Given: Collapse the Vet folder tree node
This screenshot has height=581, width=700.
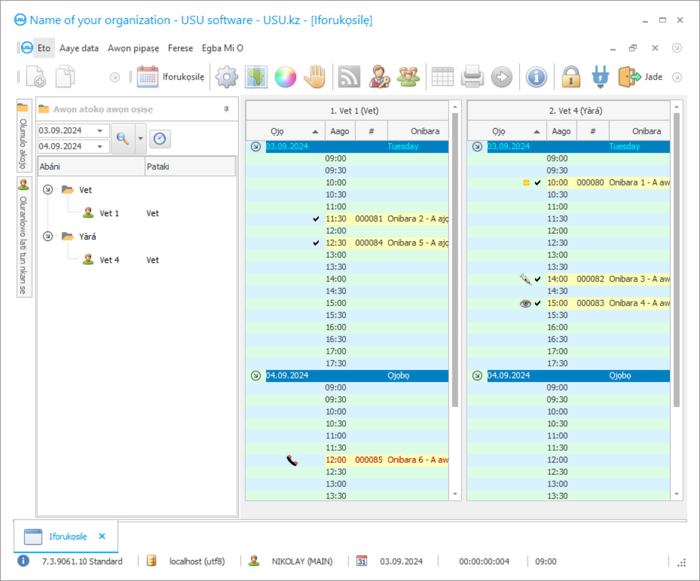Looking at the screenshot, I should (x=48, y=190).
